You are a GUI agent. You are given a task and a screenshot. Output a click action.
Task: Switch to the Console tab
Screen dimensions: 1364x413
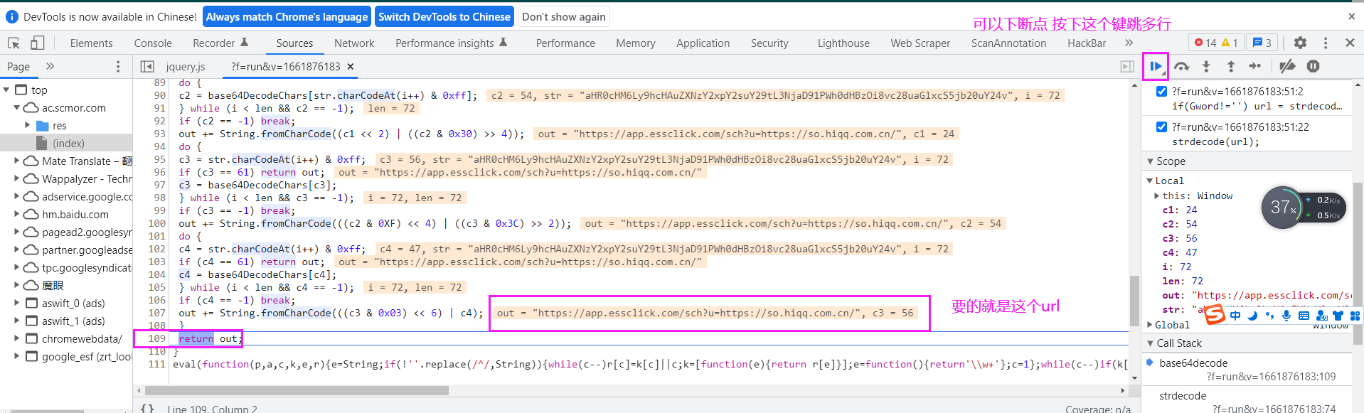pyautogui.click(x=153, y=43)
